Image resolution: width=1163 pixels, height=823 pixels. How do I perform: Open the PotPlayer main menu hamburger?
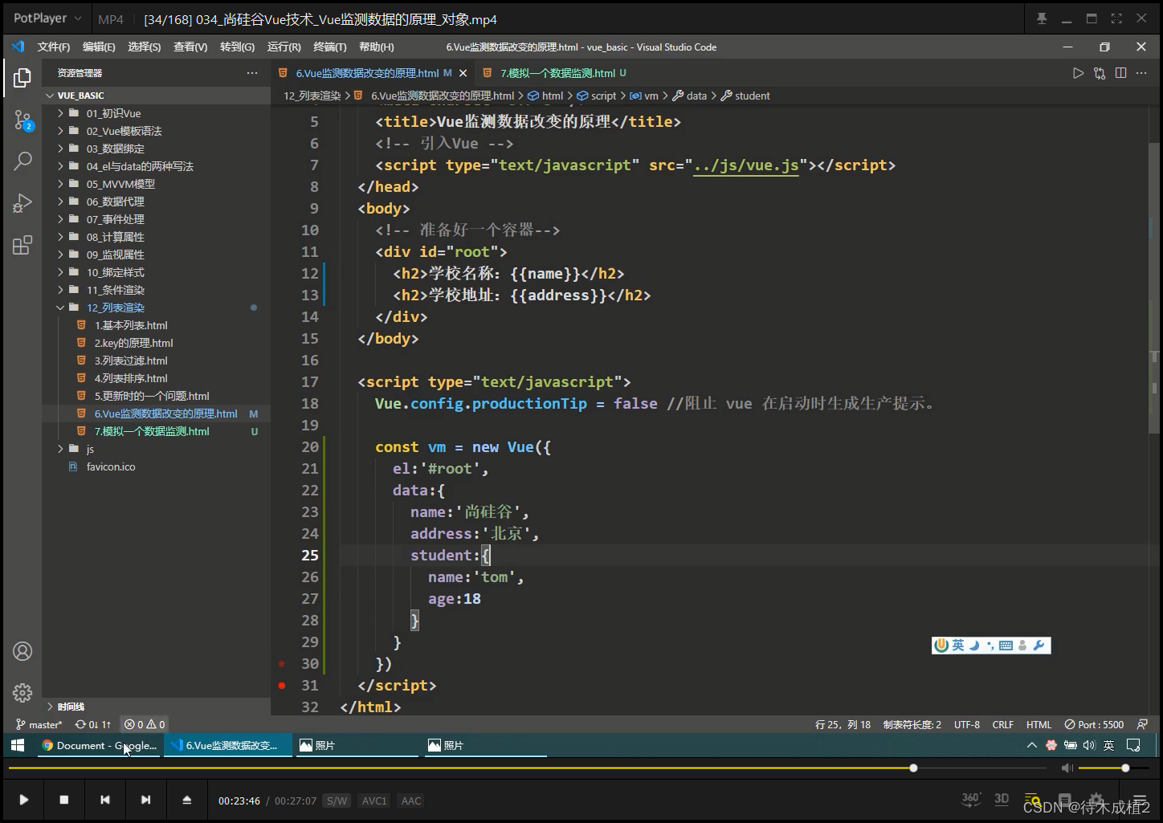tap(1139, 800)
